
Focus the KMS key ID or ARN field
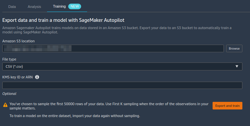[x=122, y=85]
